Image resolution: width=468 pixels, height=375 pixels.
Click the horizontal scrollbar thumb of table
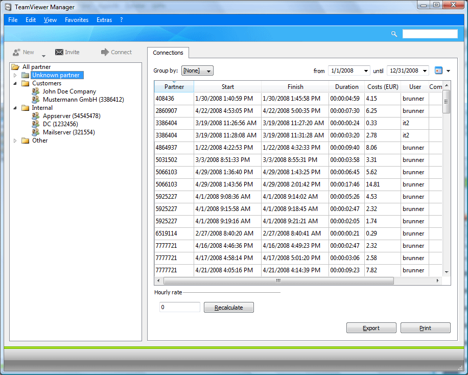click(278, 280)
